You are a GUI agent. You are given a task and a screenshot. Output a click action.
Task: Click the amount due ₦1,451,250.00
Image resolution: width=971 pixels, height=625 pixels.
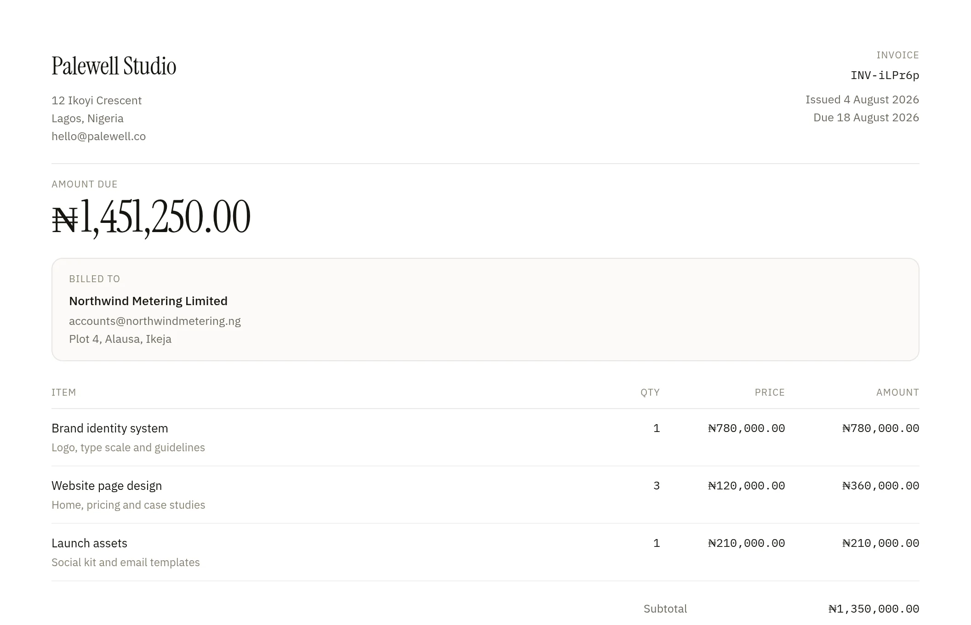pyautogui.click(x=151, y=217)
